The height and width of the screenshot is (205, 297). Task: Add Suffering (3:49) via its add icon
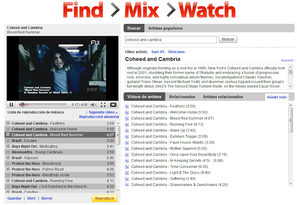click(x=127, y=179)
